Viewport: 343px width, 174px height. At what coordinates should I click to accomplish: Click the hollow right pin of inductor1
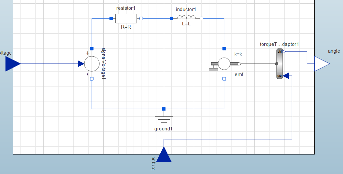click(x=202, y=19)
